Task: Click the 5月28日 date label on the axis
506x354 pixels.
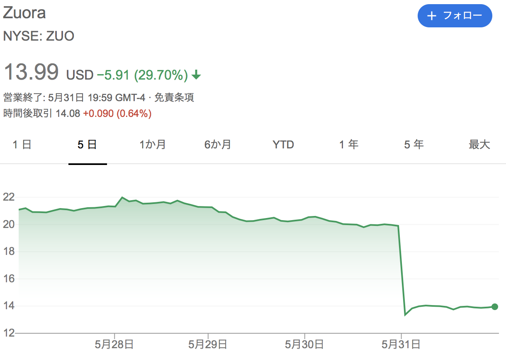Action: coord(114,344)
